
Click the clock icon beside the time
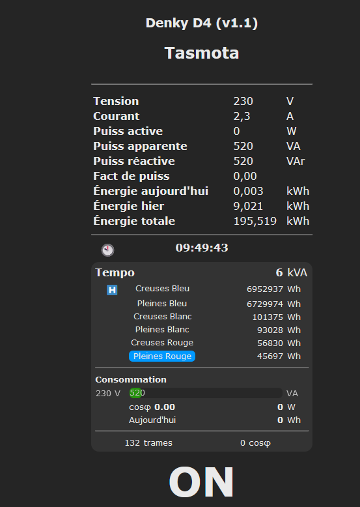click(x=107, y=250)
